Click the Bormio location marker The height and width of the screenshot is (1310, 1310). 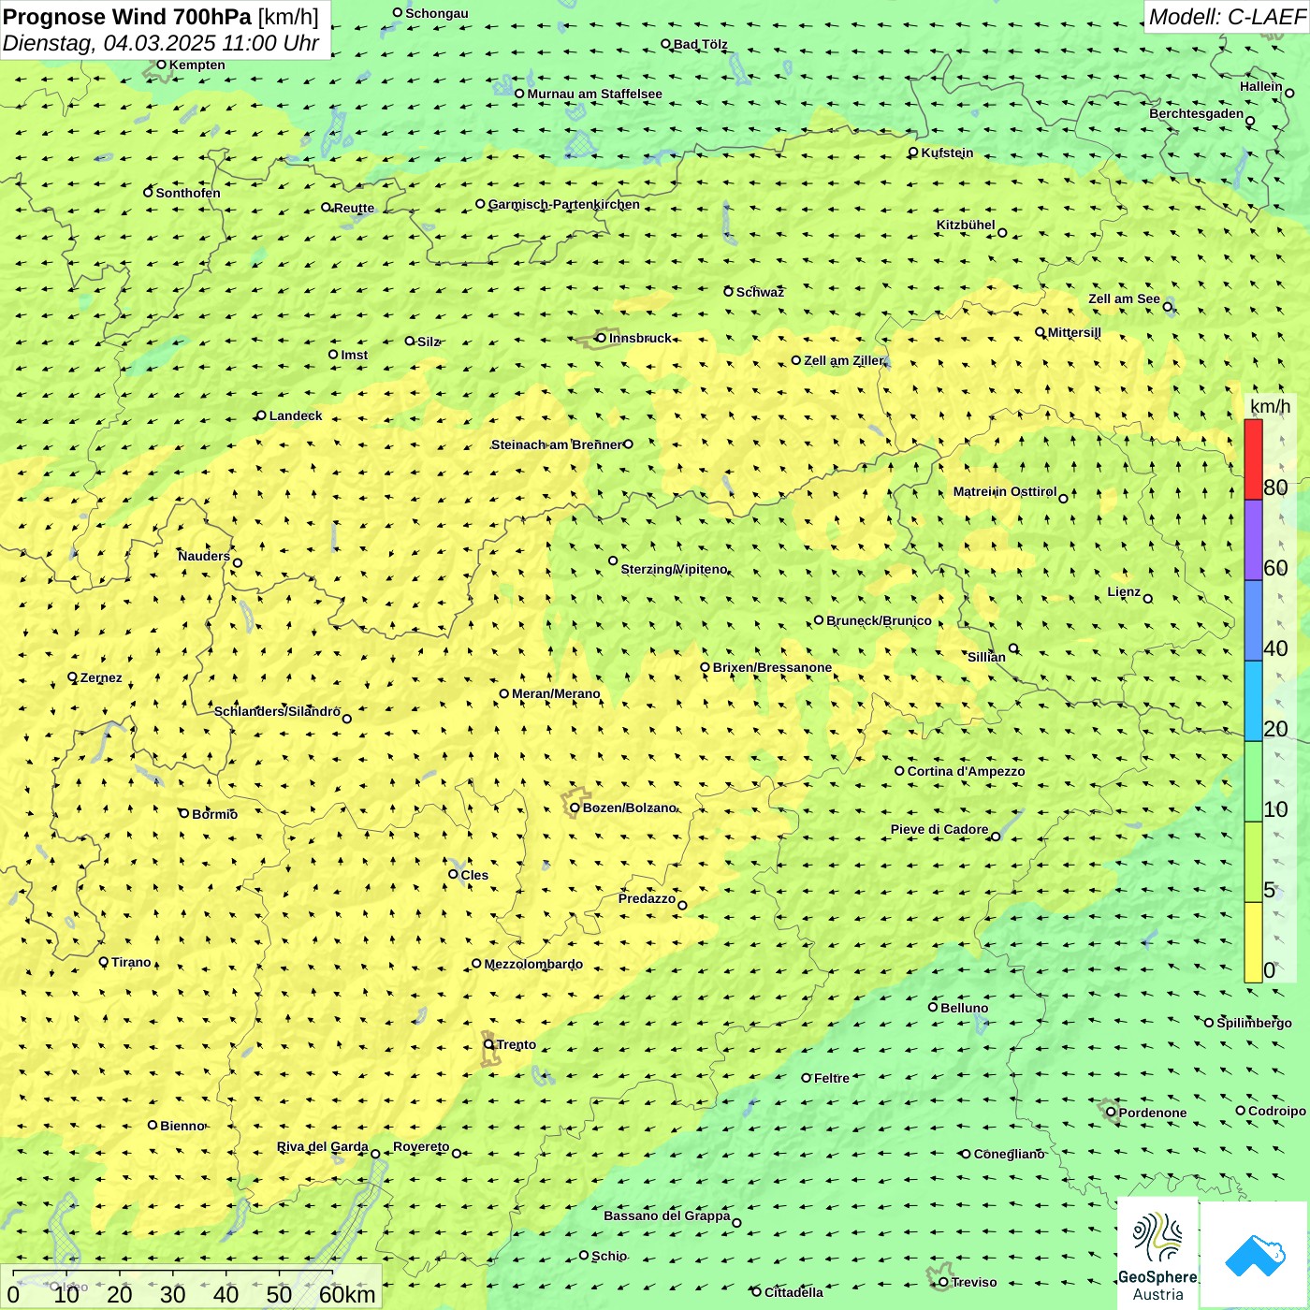pyautogui.click(x=184, y=813)
